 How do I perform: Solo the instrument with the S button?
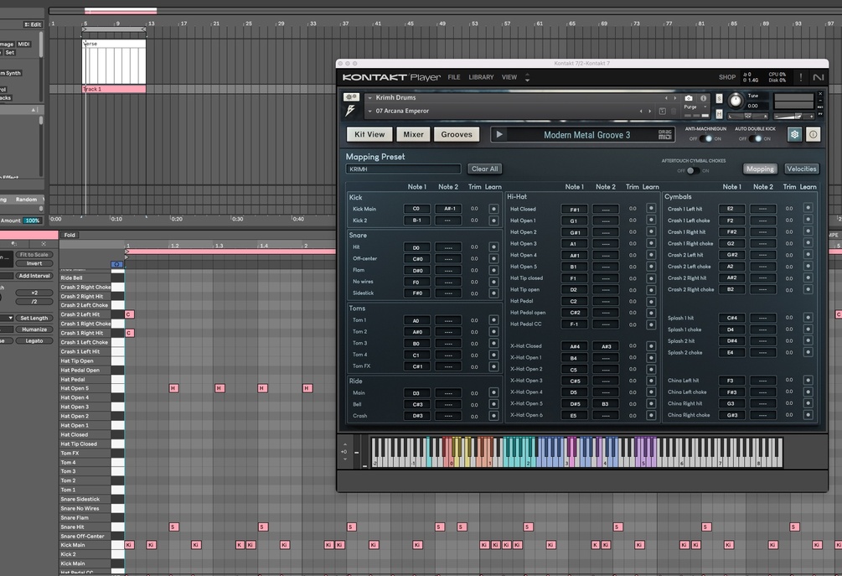point(719,98)
